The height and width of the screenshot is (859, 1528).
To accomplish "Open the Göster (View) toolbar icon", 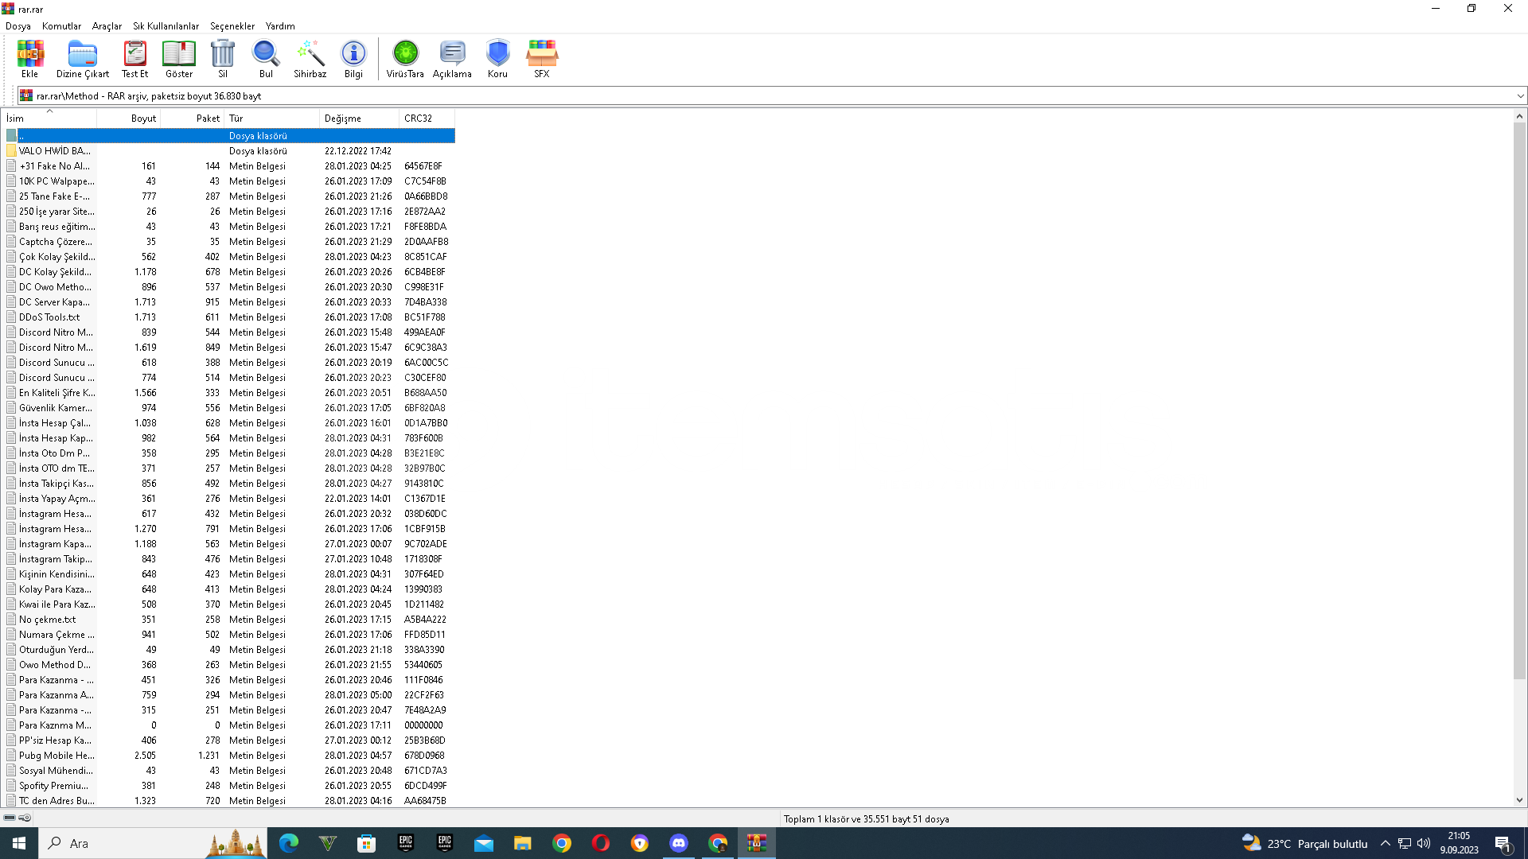I will (179, 58).
